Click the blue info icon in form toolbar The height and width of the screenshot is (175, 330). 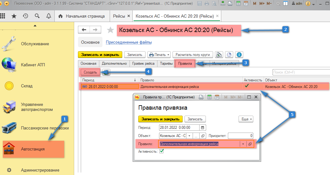click(x=239, y=54)
